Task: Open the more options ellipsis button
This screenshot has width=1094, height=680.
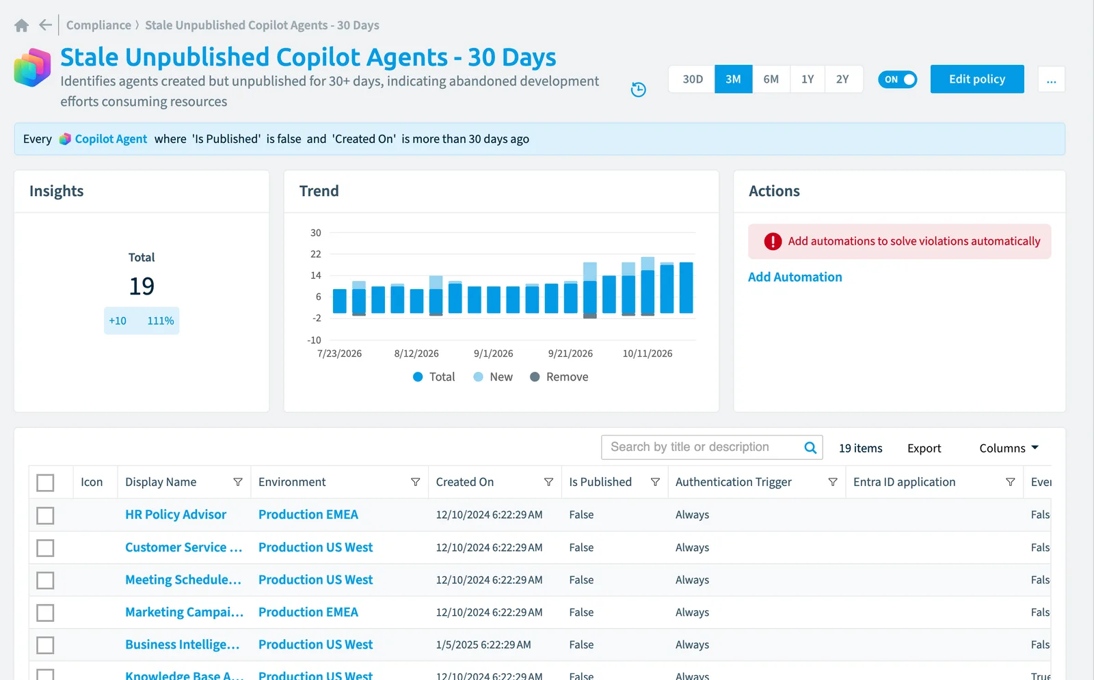Action: click(x=1051, y=79)
